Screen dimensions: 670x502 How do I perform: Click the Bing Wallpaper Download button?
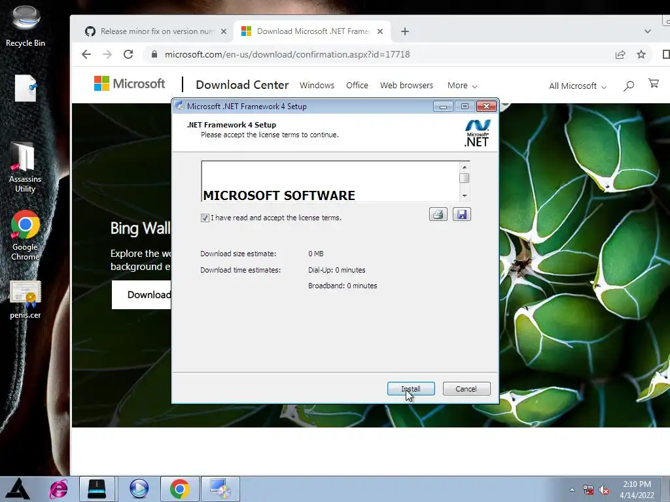click(141, 295)
